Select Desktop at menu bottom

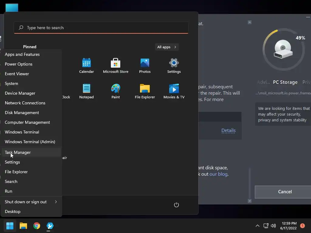pos(31,211)
